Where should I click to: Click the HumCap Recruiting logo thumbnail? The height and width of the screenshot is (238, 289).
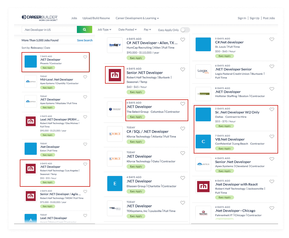pos(115,45)
